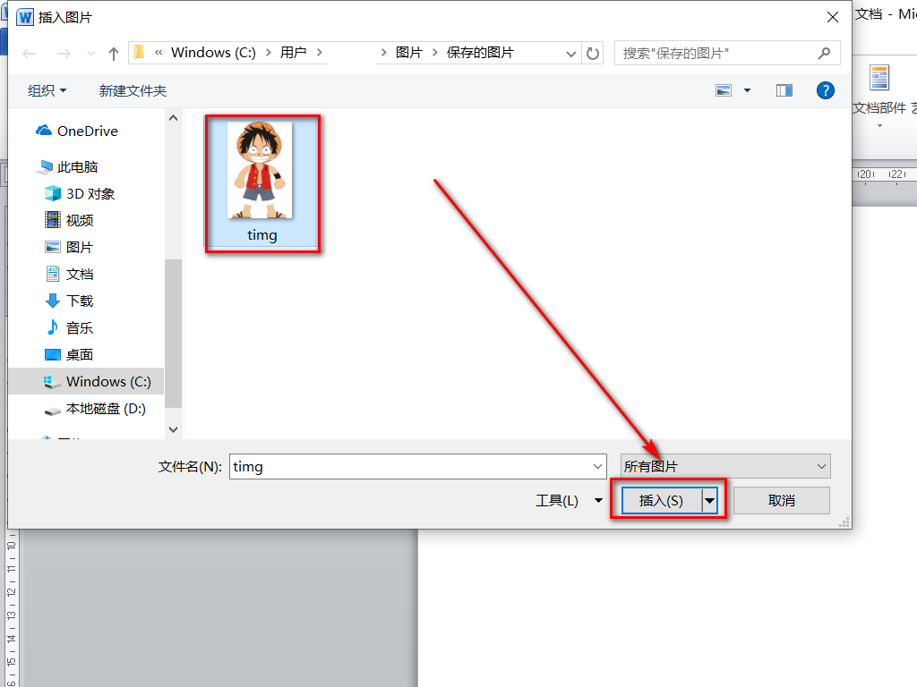Click the 取消 button
Screen dimensions: 917x687
click(x=781, y=501)
